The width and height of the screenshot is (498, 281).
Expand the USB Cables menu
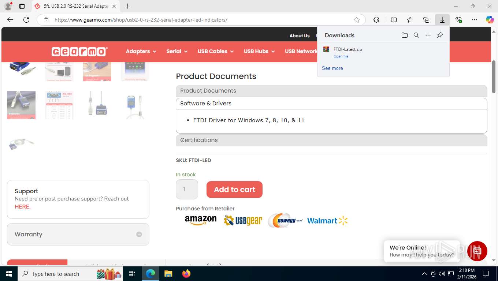[x=216, y=51]
